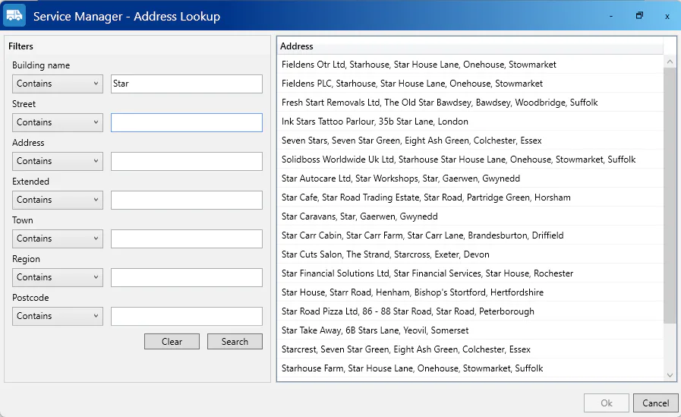The image size is (681, 417).
Task: Click the Extended text field
Action: (x=187, y=200)
